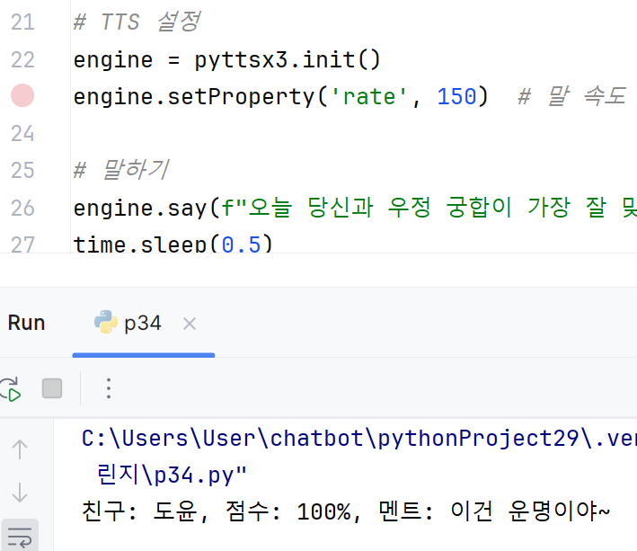Click the time.sleep(0.5) line in the editor

pyautogui.click(x=173, y=244)
